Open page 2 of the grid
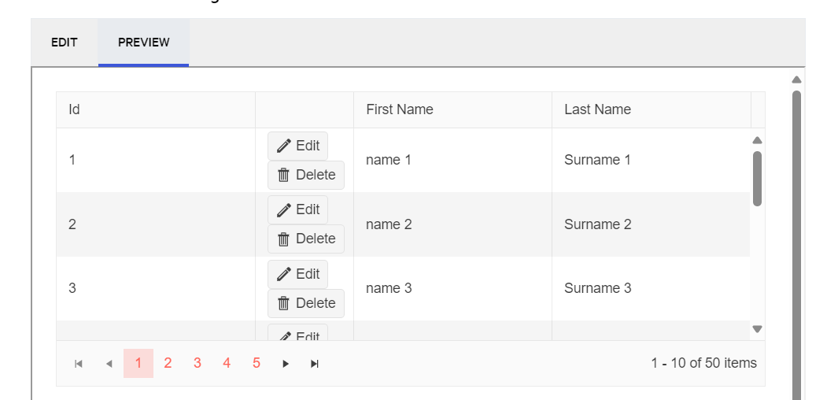The height and width of the screenshot is (400, 838). point(168,363)
